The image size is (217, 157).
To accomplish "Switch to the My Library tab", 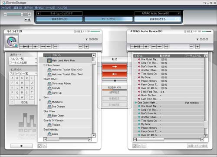I will (x=108, y=19).
